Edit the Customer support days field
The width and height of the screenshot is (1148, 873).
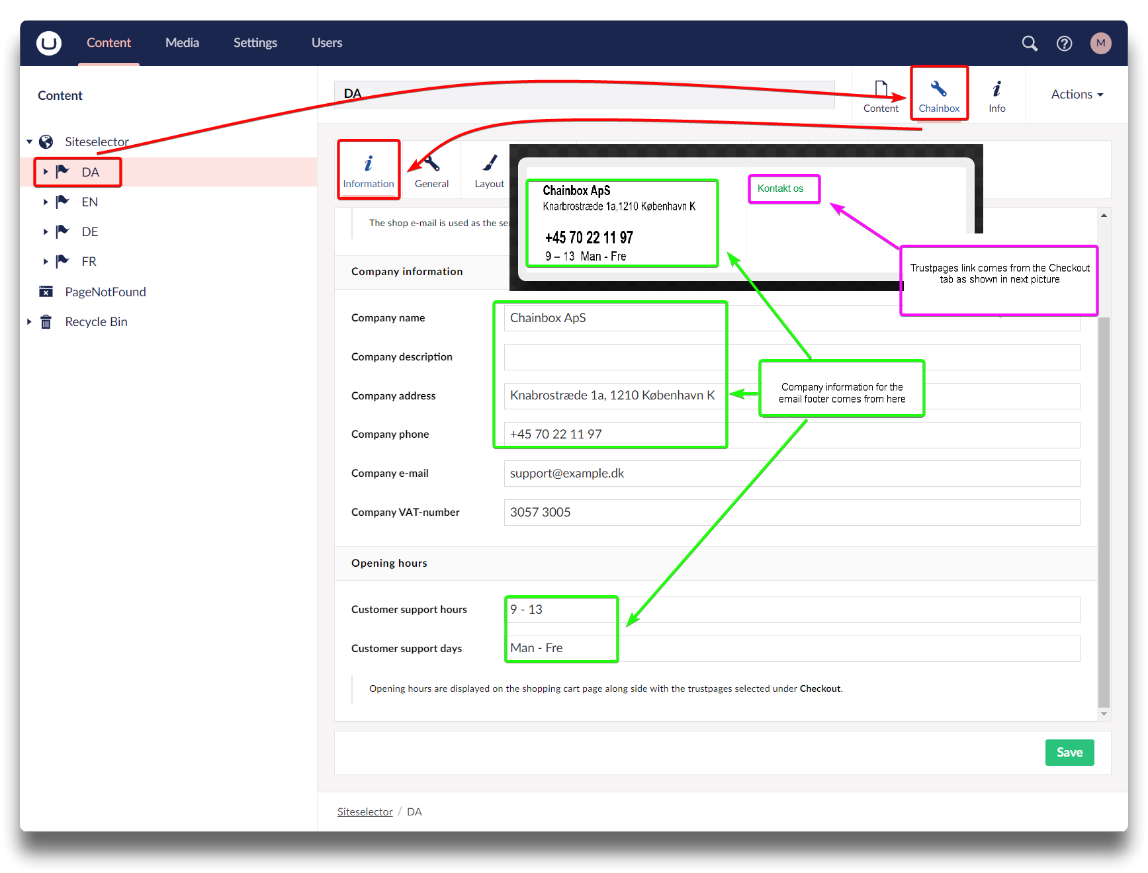coord(791,649)
